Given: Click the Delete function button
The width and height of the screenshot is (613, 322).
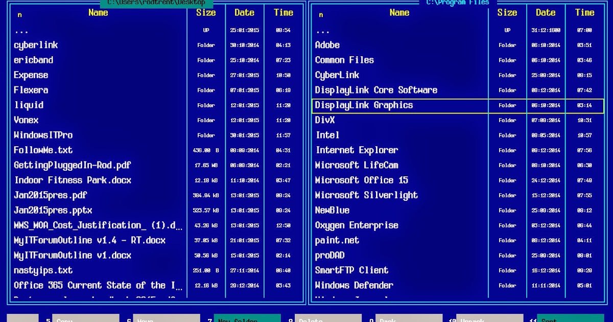Looking at the screenshot, I should (328, 319).
